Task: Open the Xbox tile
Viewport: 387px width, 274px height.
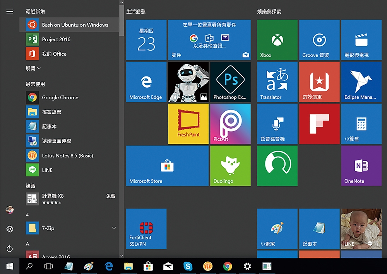Action: (277, 40)
